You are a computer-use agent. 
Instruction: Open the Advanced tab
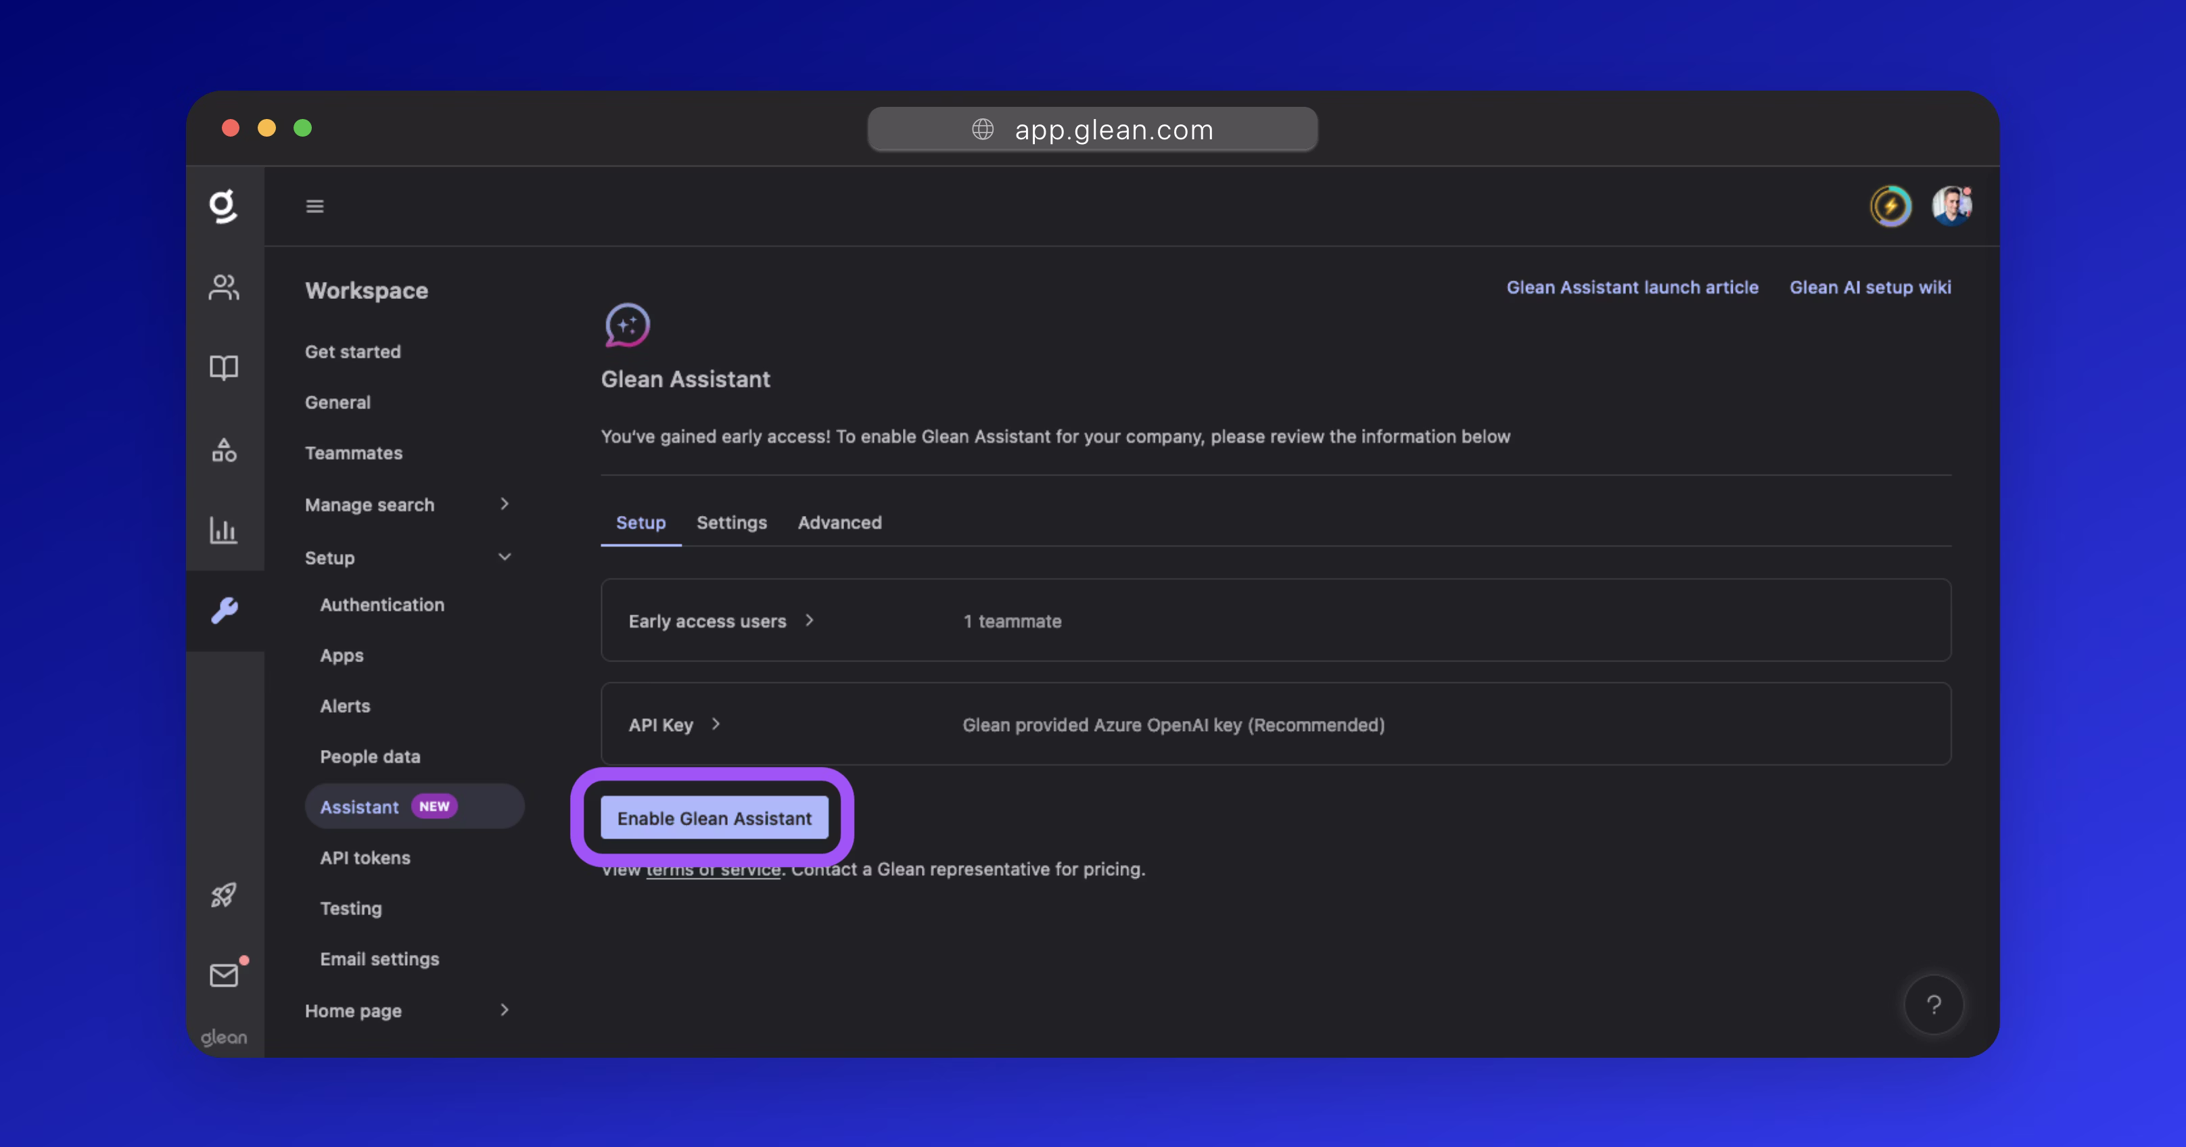tap(839, 523)
